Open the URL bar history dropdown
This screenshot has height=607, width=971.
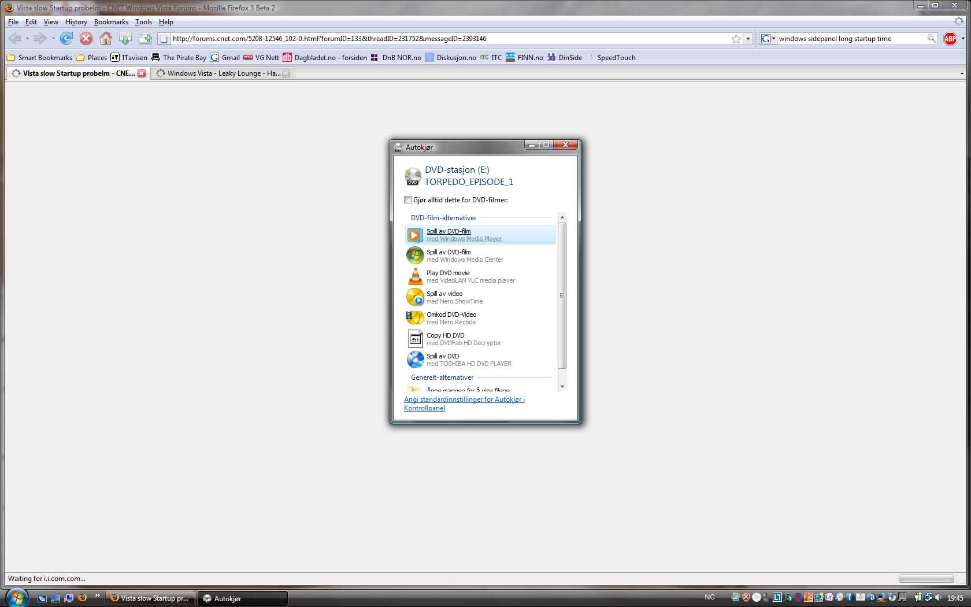748,39
